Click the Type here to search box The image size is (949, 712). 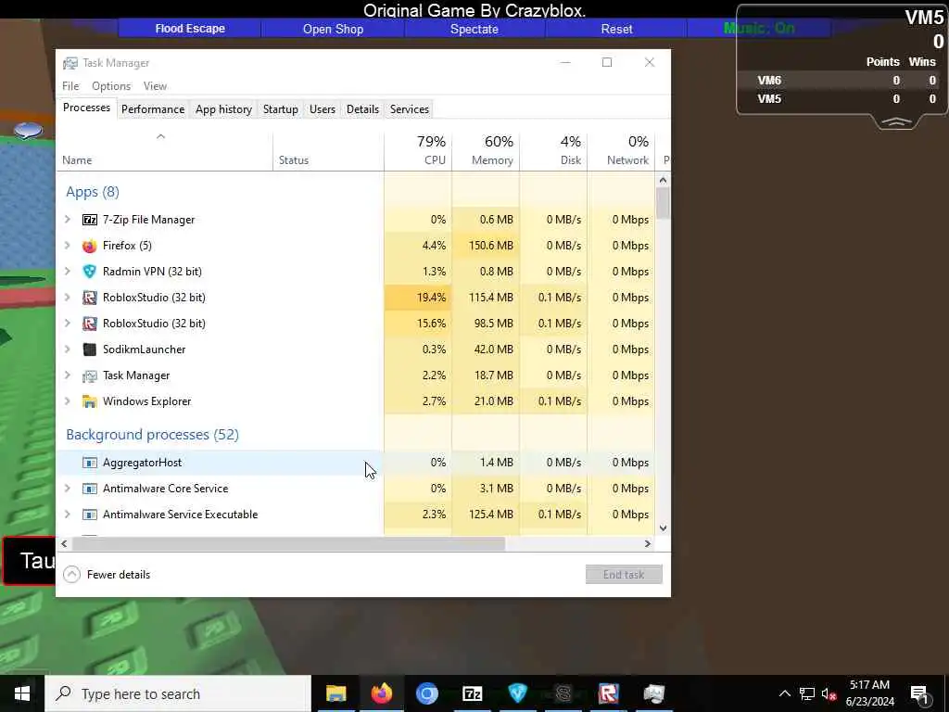pyautogui.click(x=179, y=693)
